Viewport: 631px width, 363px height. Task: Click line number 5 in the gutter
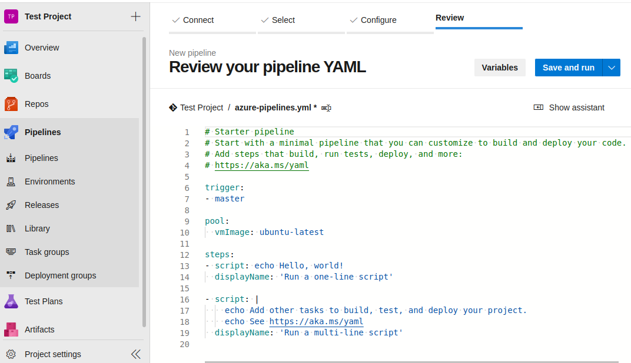187,177
